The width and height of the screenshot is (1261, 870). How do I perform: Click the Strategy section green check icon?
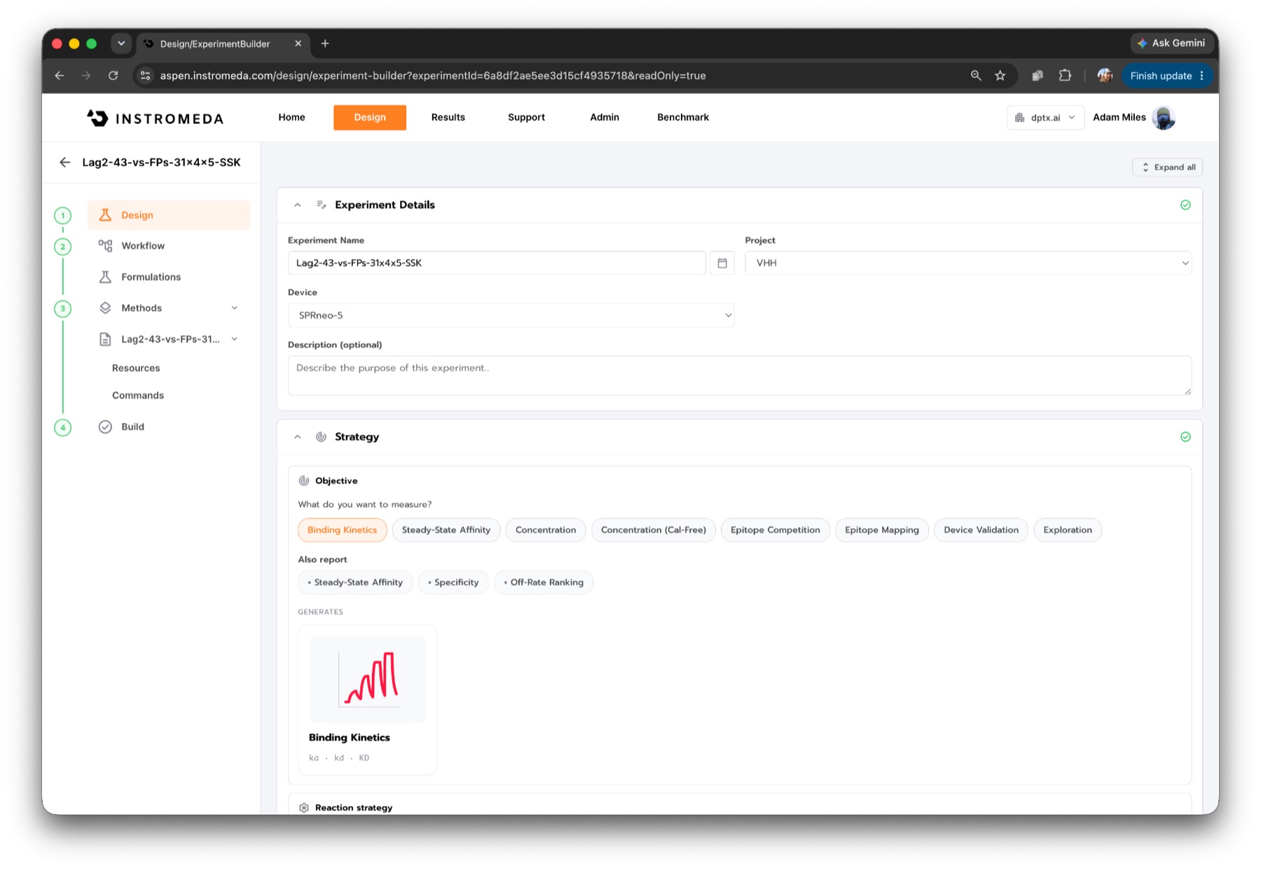pyautogui.click(x=1185, y=437)
